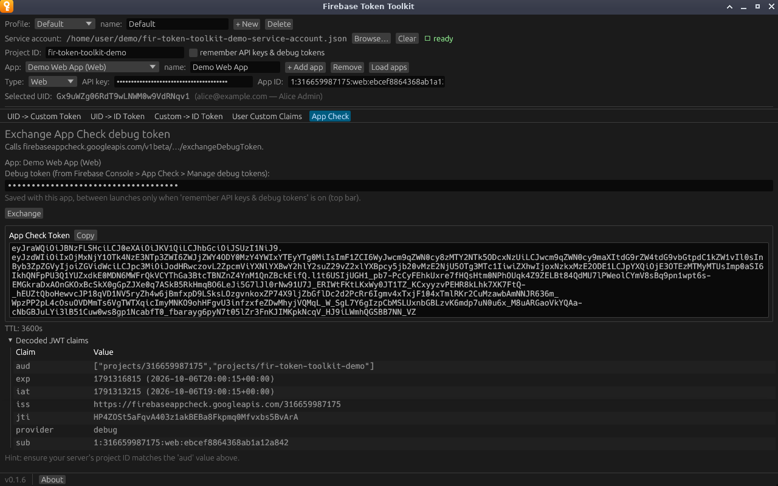Click the TTL: 3600s text
778x486 pixels.
pyautogui.click(x=24, y=329)
